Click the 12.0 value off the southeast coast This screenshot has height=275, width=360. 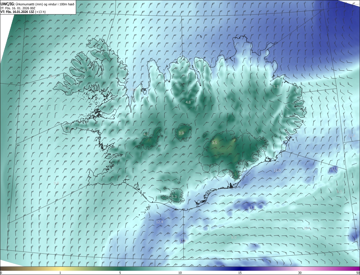pos(277,170)
